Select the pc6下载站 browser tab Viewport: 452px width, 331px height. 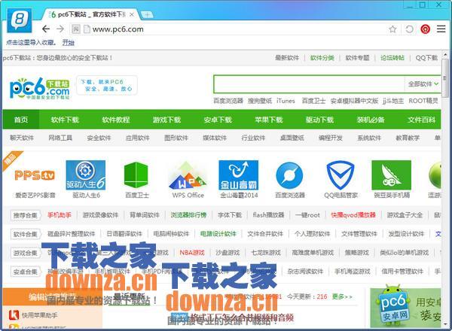[91, 14]
